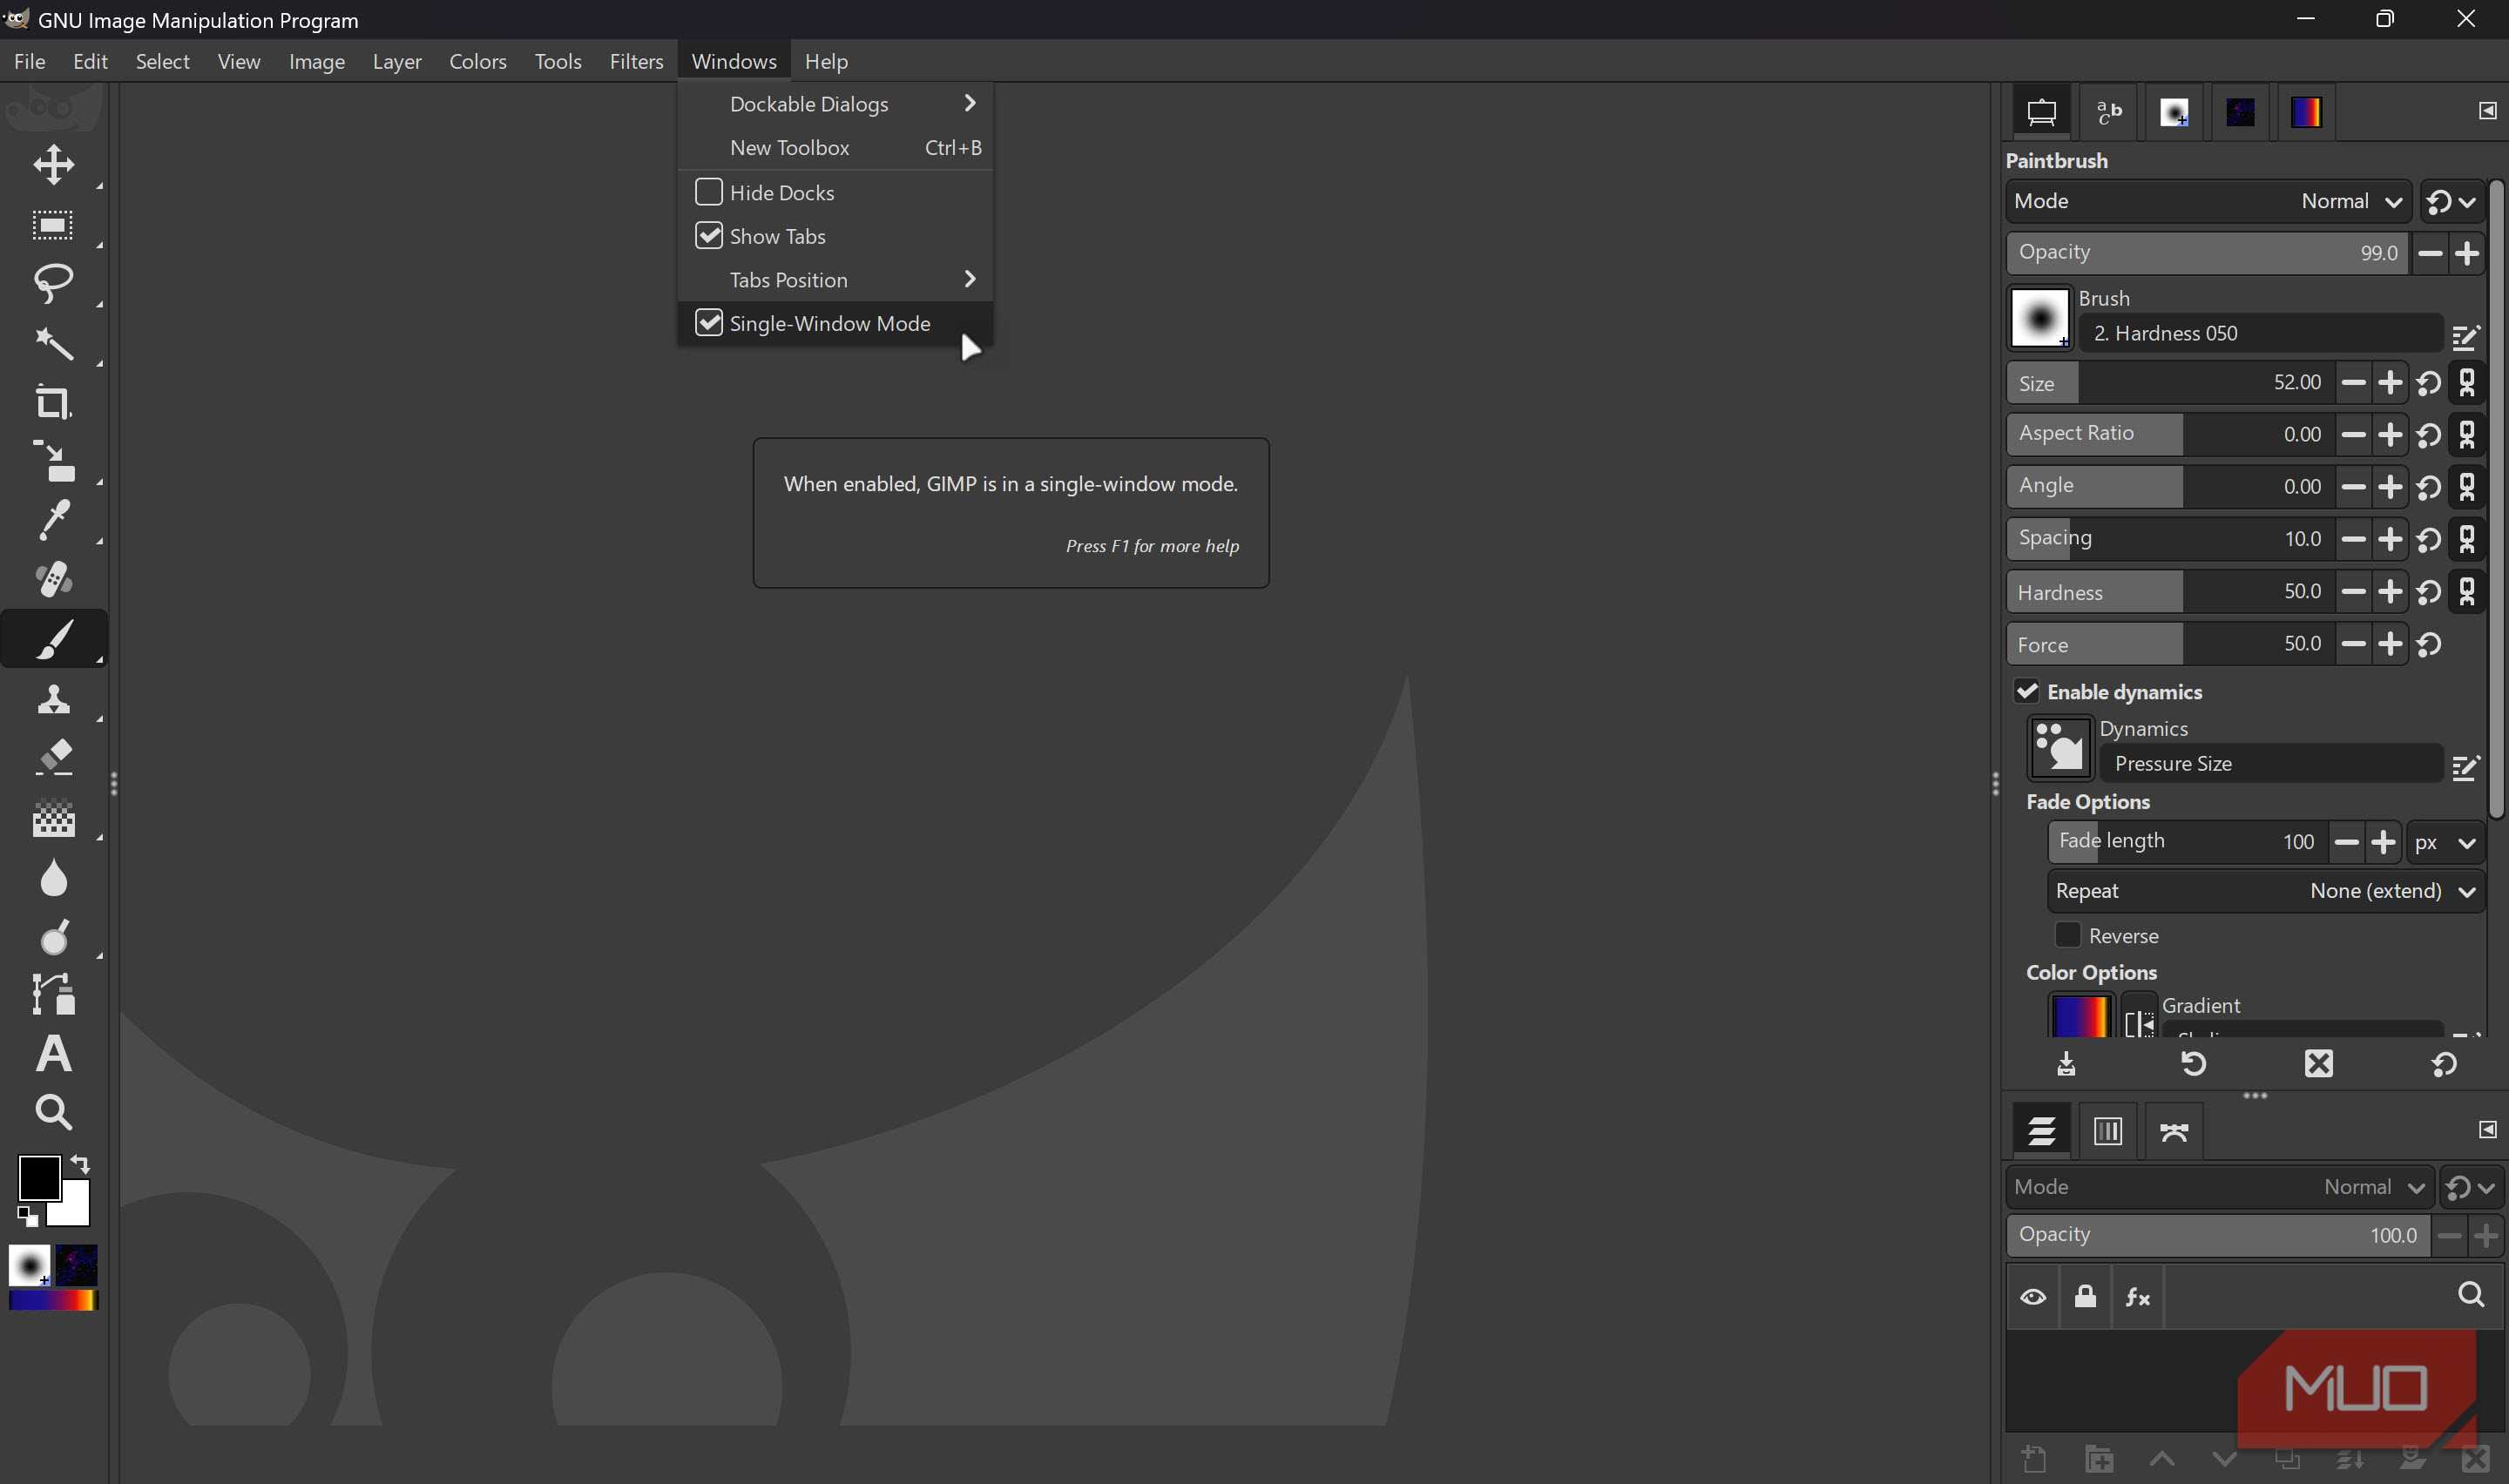Select the Clone stamp tool
Screen dimensions: 2509x1484
pyautogui.click(x=53, y=698)
